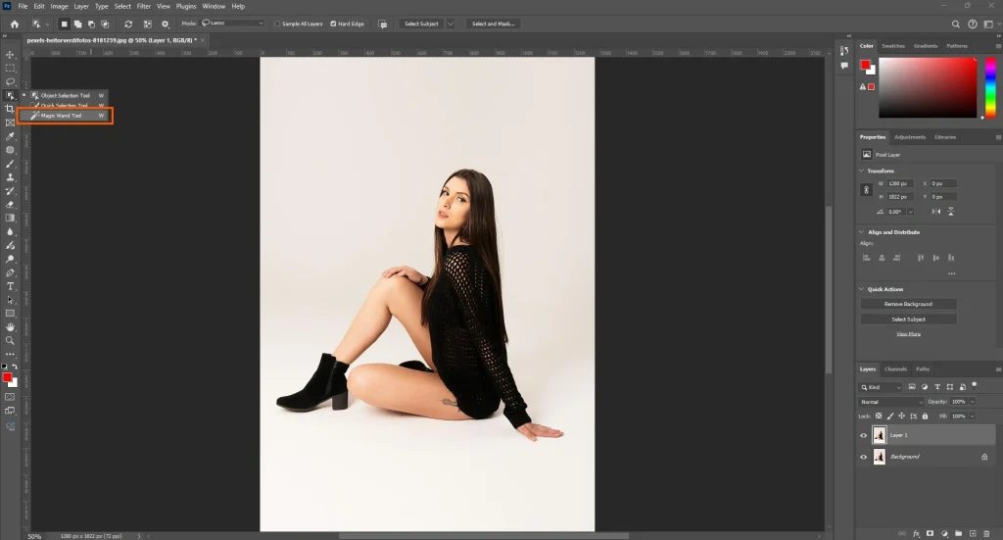Image resolution: width=1003 pixels, height=540 pixels.
Task: Select the Clone Stamp tool
Action: [10, 177]
